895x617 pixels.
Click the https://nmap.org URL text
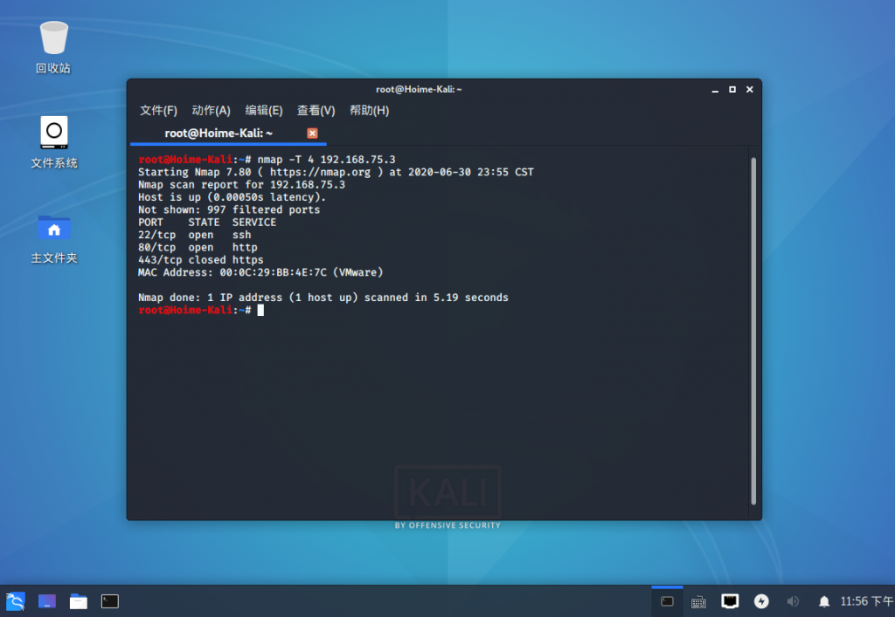(320, 172)
